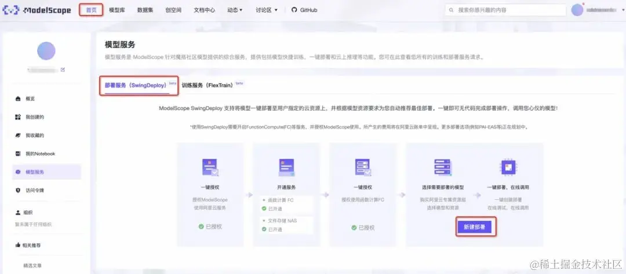Click the 模型服务 icon in sidebar
Image resolution: width=626 pixels, height=274 pixels.
17,172
